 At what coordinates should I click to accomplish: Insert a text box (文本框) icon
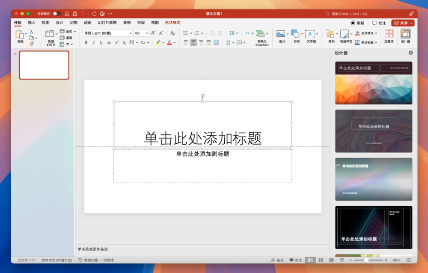click(309, 34)
